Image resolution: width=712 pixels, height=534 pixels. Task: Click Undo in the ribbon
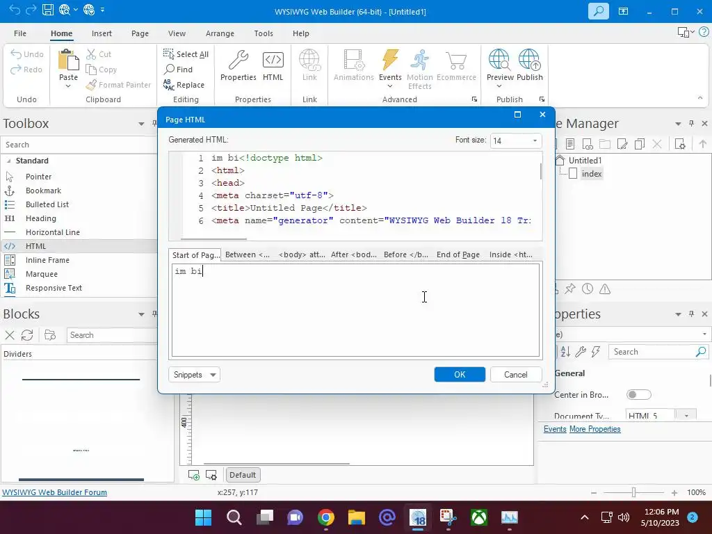tap(27, 54)
